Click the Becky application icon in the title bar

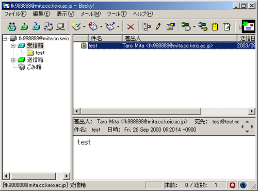[x=6, y=6]
